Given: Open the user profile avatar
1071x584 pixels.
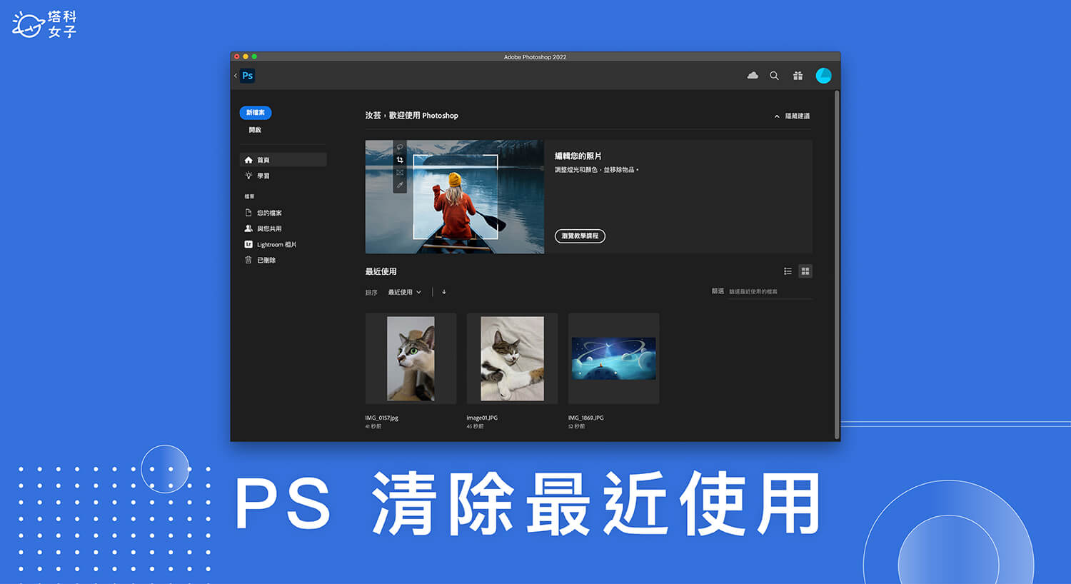Looking at the screenshot, I should 823,76.
